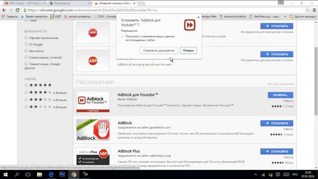Launch Microsoft Edge from taskbar
This screenshot has height=179, width=318.
pos(51,175)
